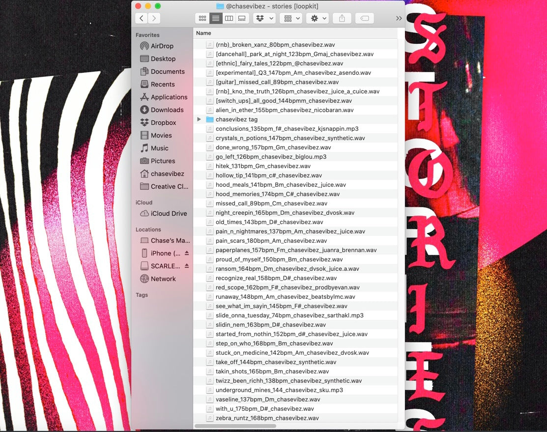Select Documents in the sidebar
Screen dimensions: 547x432
162,72
